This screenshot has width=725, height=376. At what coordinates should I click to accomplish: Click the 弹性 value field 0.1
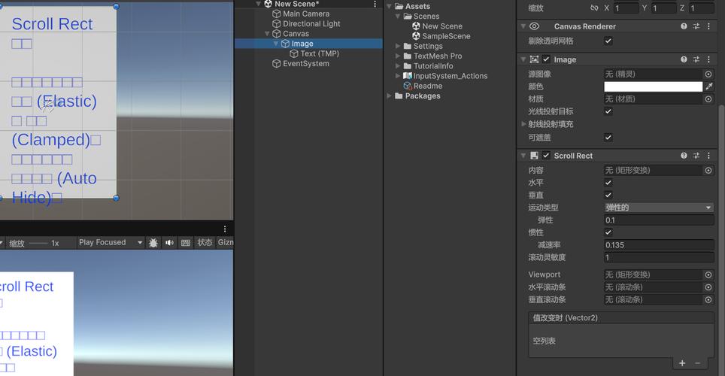658,220
